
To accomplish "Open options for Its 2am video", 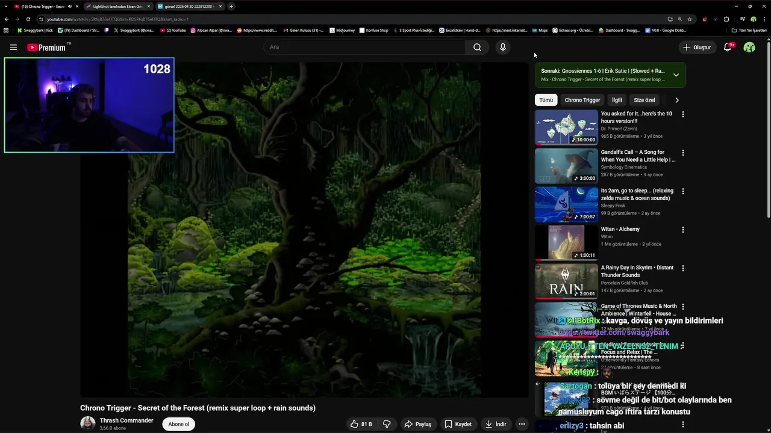I will 683,191.
